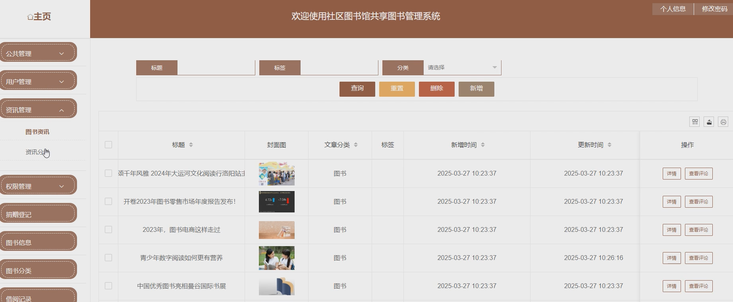Viewport: 733px width, 302px height.
Task: Sort by 文章分类 column arrows
Action: [356, 145]
